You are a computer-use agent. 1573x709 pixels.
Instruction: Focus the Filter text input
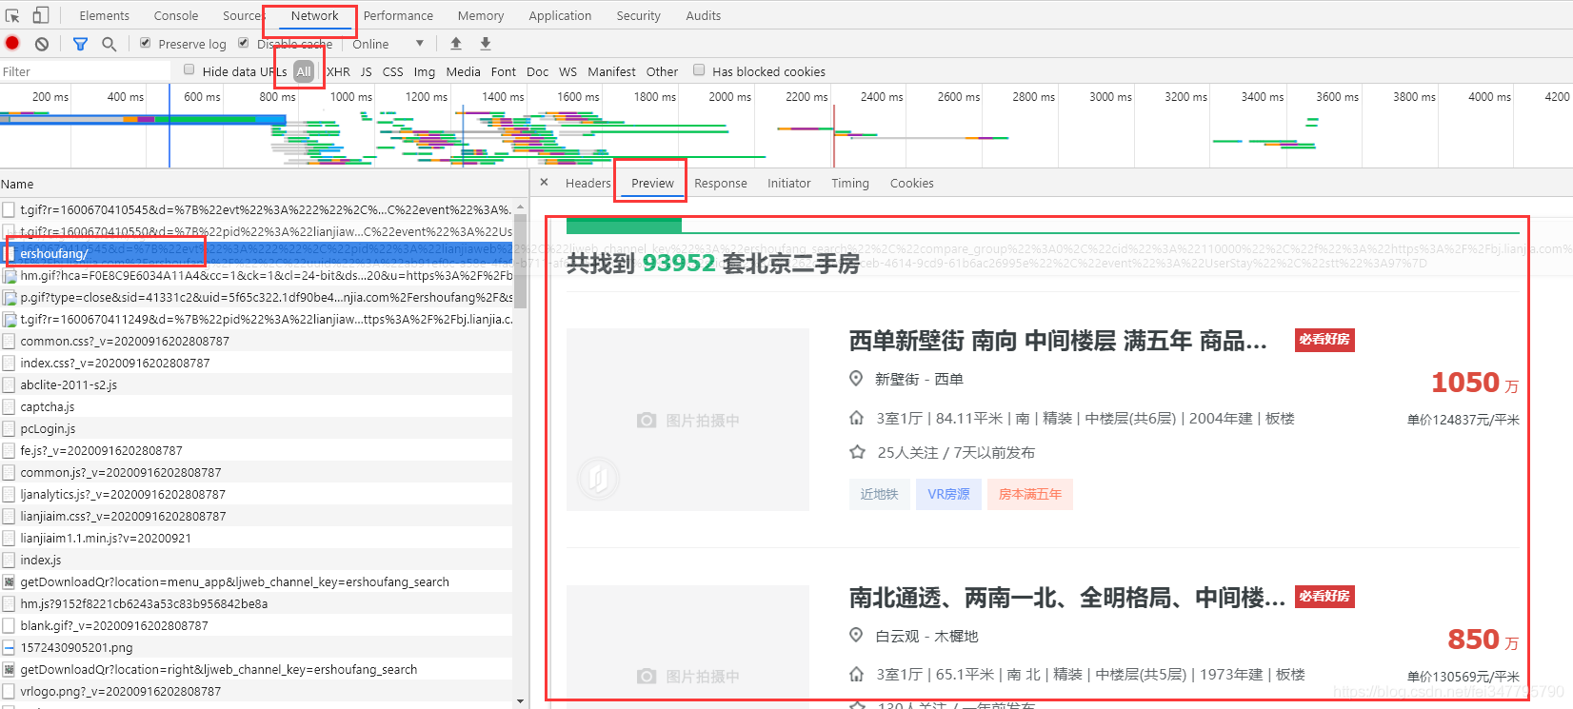pyautogui.click(x=84, y=71)
